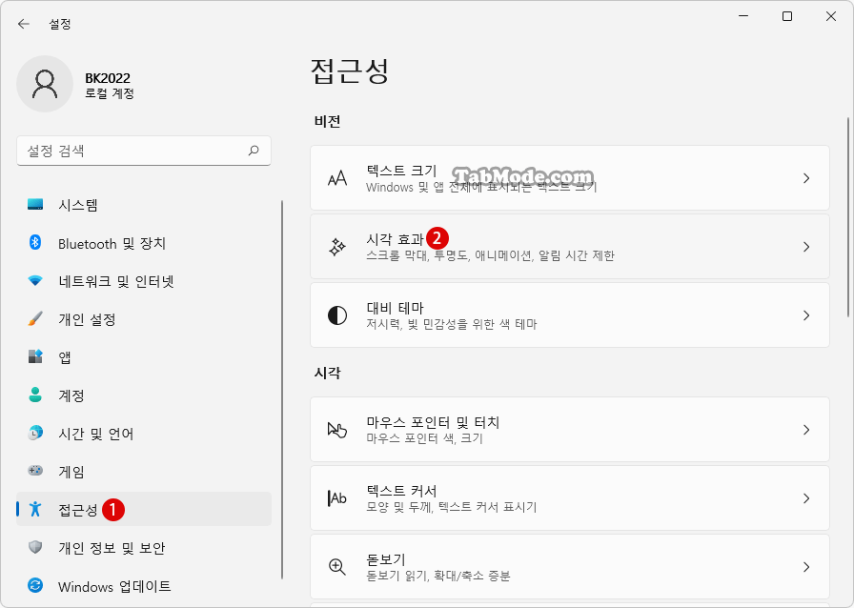Open 개인 설정 category
This screenshot has width=854, height=608.
point(144,319)
